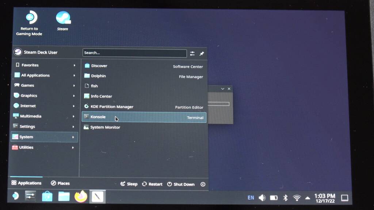Expand the Graphics submenu arrow
This screenshot has height=210, width=374.
point(74,96)
